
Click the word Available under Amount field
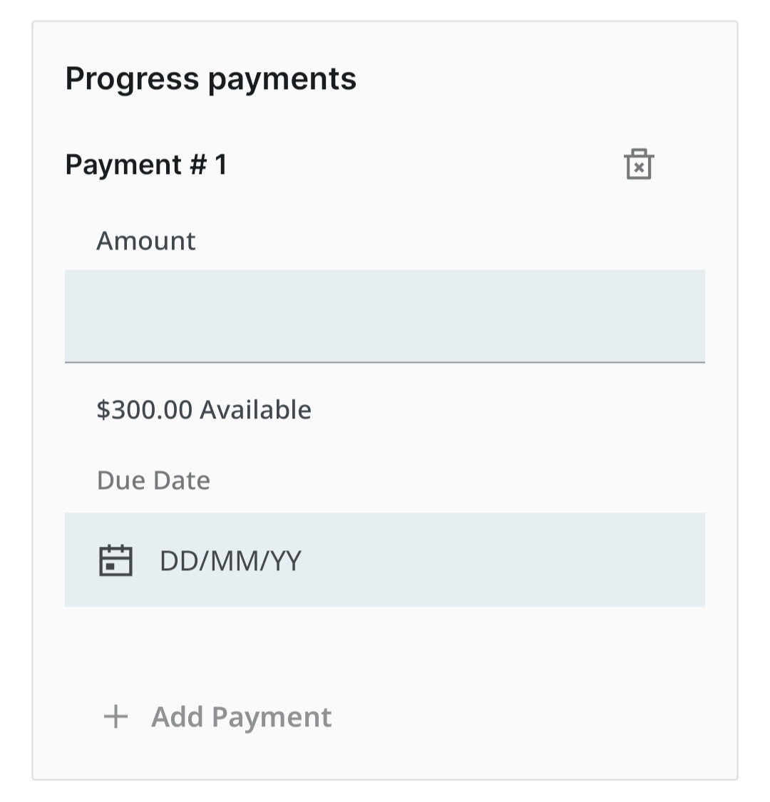point(255,410)
